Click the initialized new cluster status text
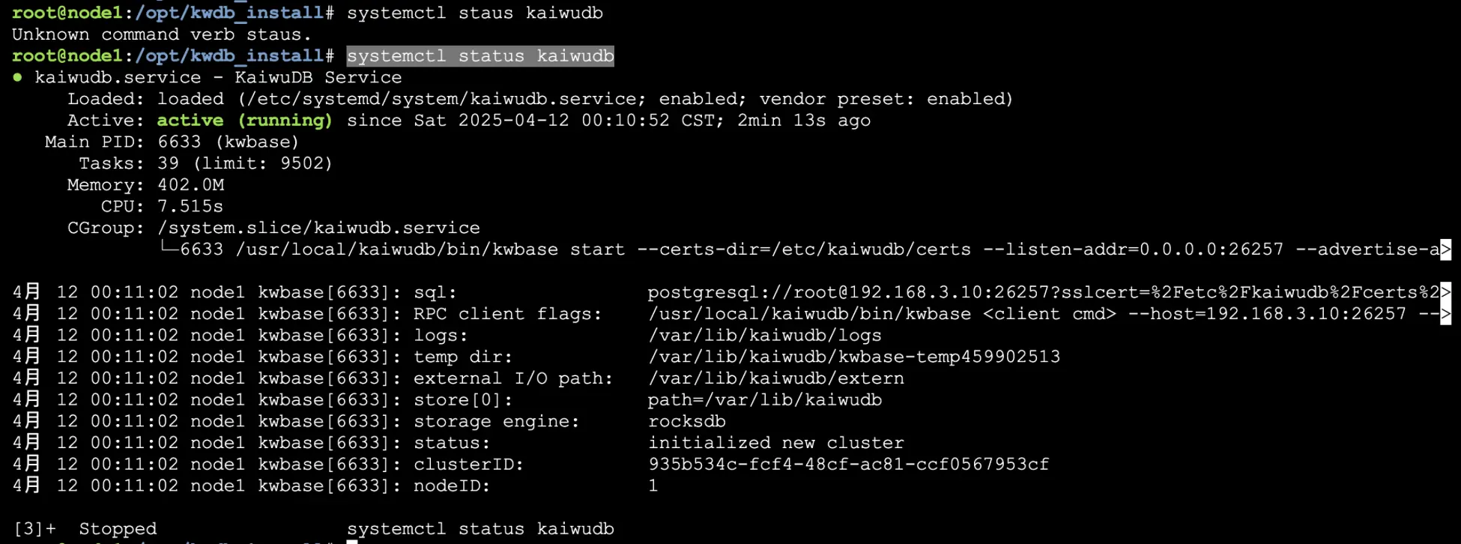 776,443
